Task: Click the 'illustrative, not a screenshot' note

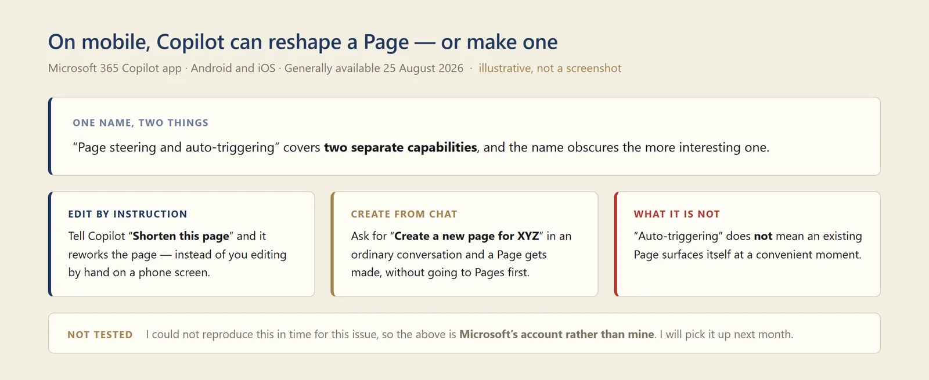Action: [x=550, y=68]
